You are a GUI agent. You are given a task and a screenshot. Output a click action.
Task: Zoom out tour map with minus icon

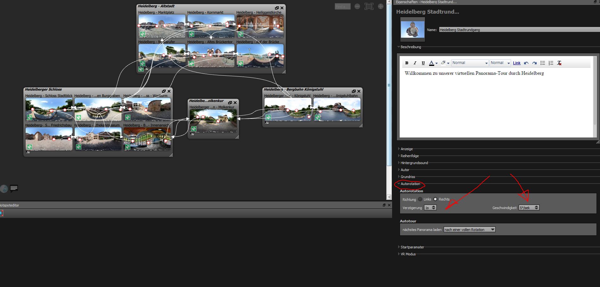click(x=357, y=6)
